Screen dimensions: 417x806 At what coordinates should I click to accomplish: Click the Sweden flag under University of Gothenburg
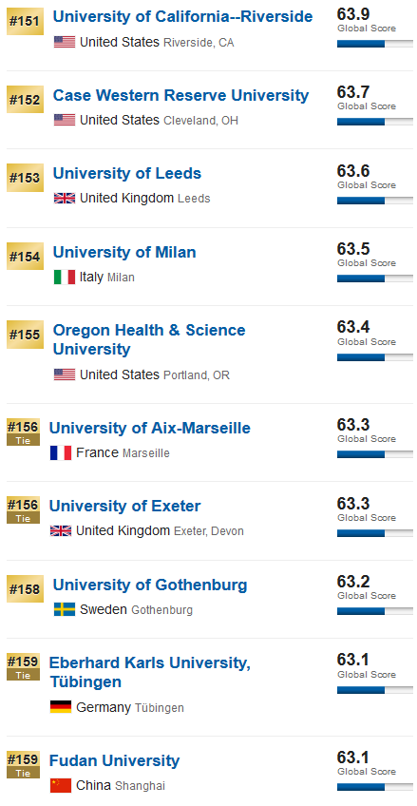65,609
